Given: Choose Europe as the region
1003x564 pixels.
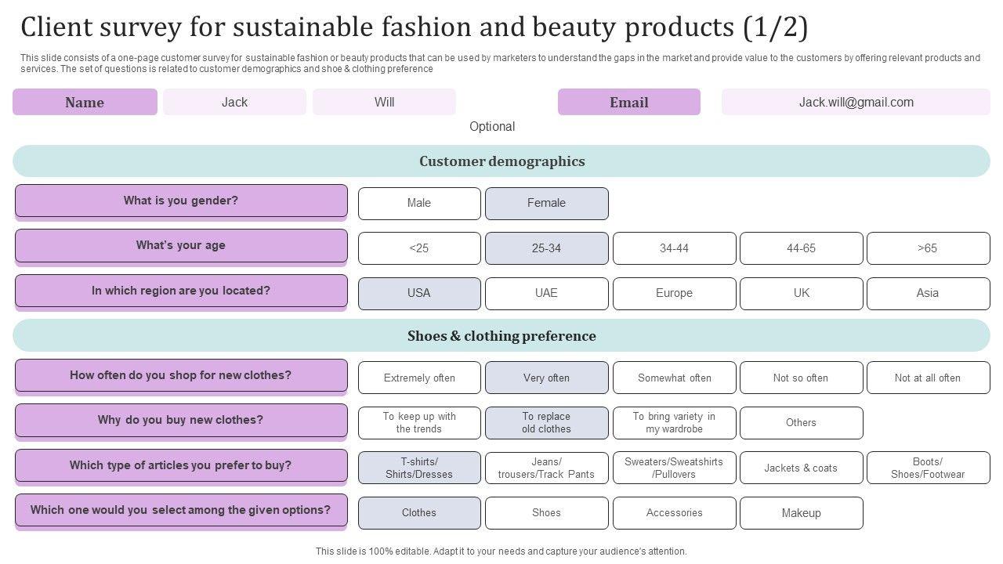Looking at the screenshot, I should pos(674,293).
